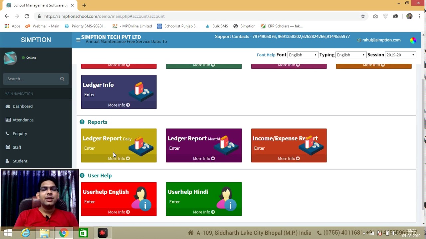Open the Priority SMS bookmark
The width and height of the screenshot is (426, 239).
[x=86, y=26]
